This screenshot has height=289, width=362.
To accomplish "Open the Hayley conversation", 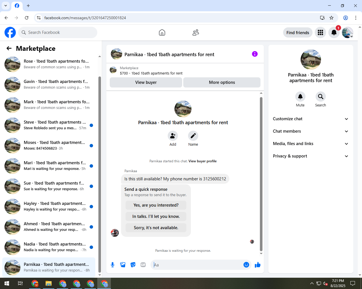I will [x=49, y=206].
